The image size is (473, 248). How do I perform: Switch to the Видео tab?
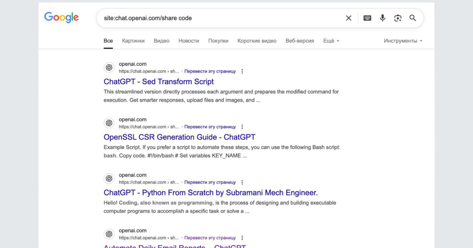[162, 41]
